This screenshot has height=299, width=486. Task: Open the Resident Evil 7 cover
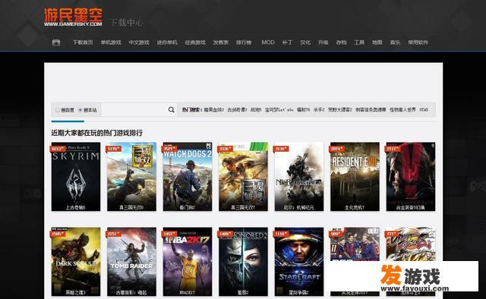tap(355, 177)
